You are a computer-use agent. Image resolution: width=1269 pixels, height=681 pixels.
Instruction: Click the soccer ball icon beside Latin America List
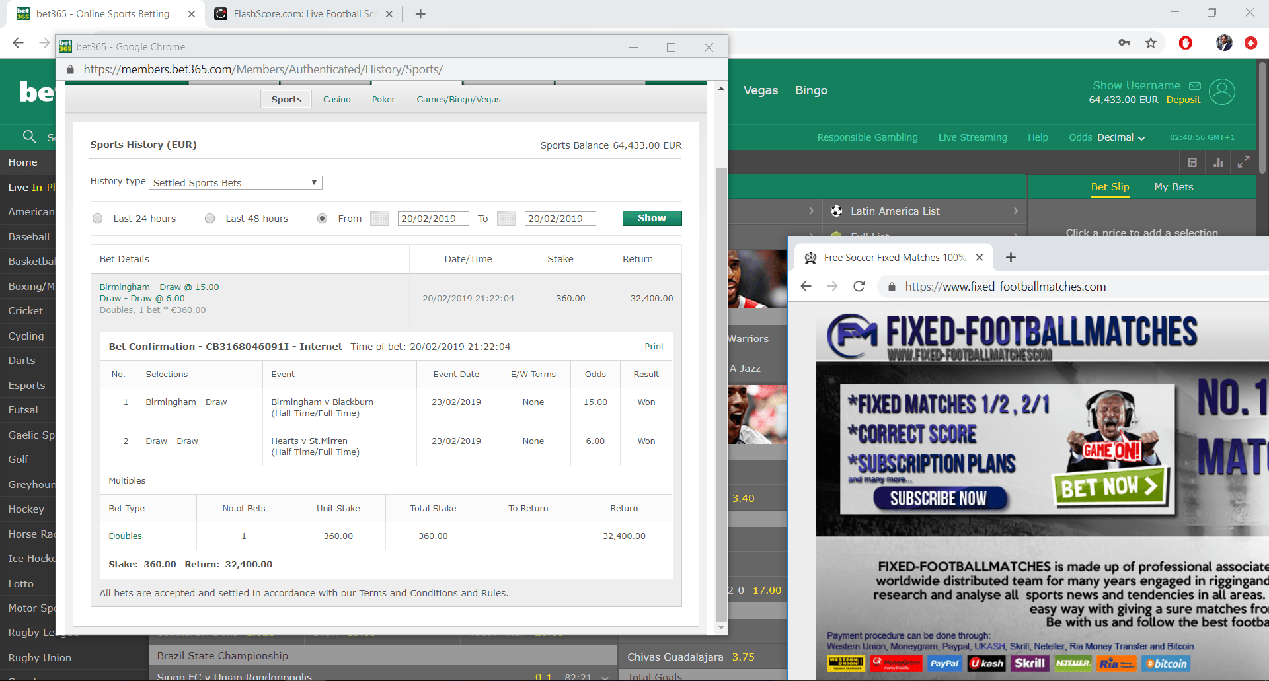click(x=836, y=211)
